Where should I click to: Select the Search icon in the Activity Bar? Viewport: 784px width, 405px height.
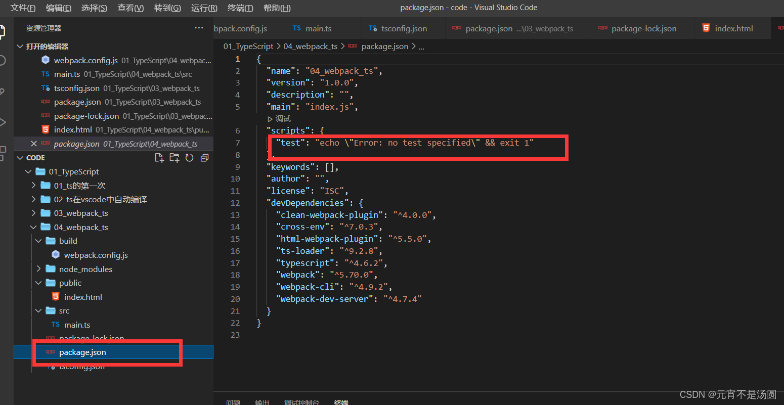coord(3,60)
